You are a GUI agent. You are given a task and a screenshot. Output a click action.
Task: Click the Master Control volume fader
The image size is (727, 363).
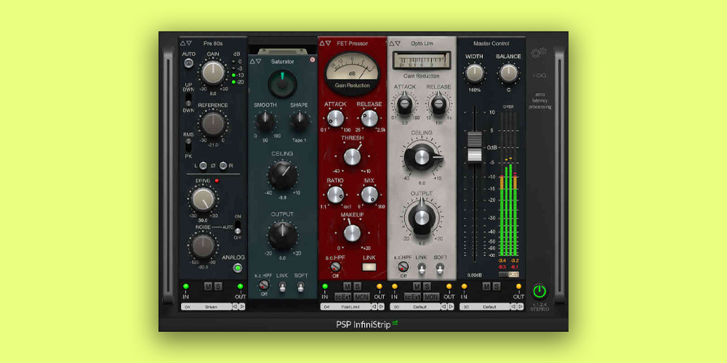(474, 147)
